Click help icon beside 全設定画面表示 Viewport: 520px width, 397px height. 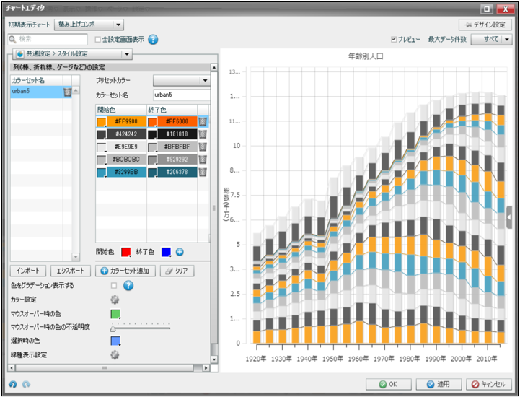153,40
